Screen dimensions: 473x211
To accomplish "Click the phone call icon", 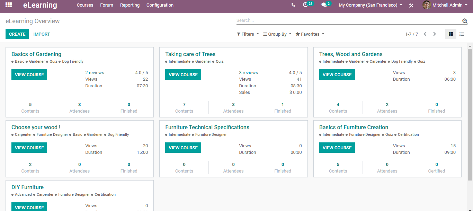I will click(x=293, y=5).
